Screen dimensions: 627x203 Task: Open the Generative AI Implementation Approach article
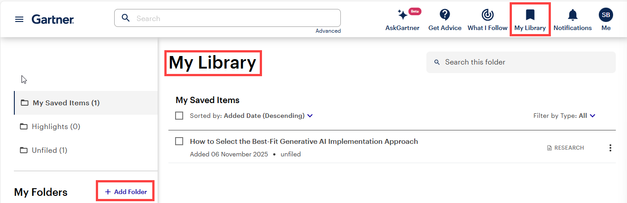(304, 142)
